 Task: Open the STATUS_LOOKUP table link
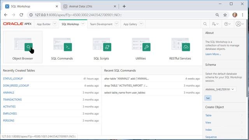coord(13,79)
